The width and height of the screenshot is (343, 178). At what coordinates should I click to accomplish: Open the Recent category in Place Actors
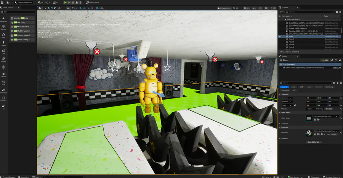(x=3, y=27)
